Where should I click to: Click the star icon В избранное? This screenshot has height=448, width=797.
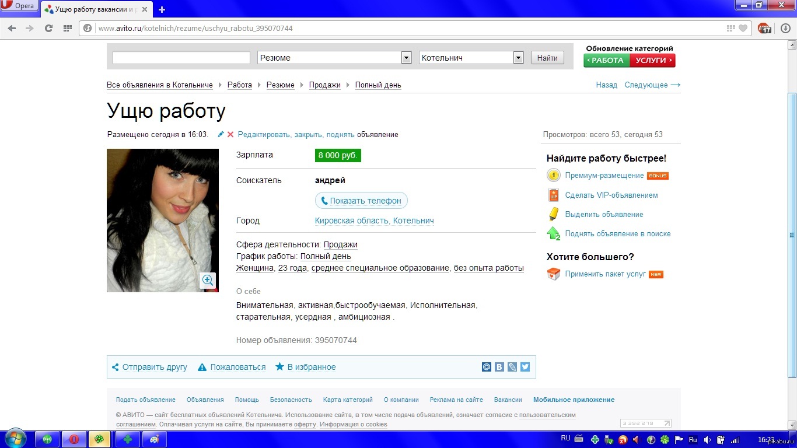pos(280,367)
